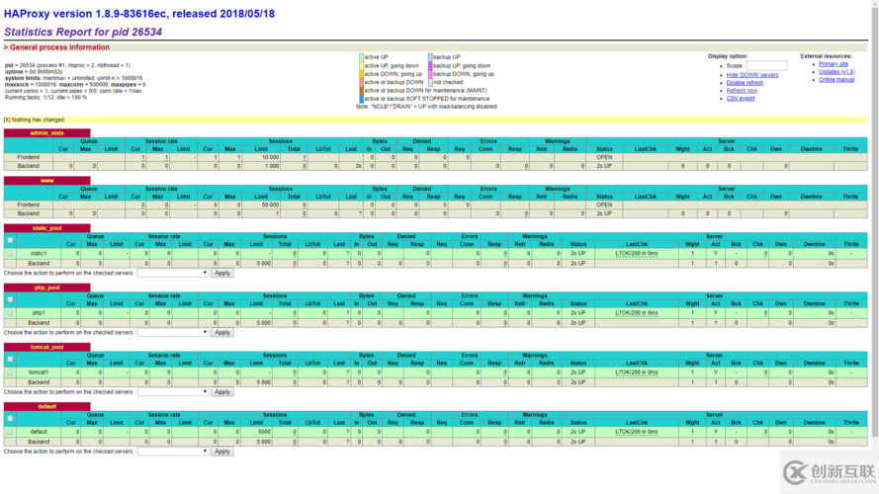
Task: Click the Hide 'DOWN' servers link
Action: (751, 75)
